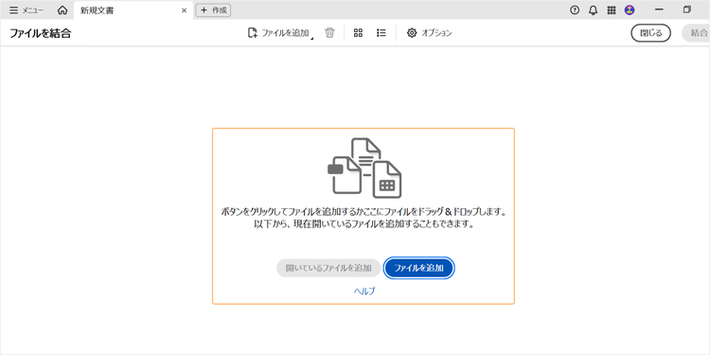Click the trash delete icon
Image resolution: width=710 pixels, height=355 pixels.
(329, 32)
